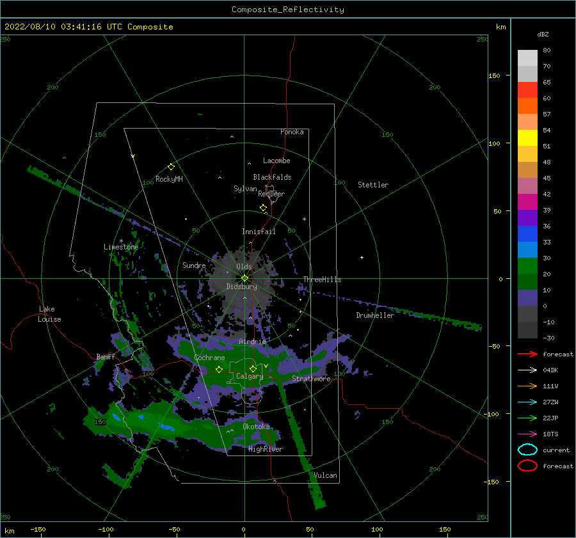
Task: Click the ThreeHills town label
Action: [322, 280]
